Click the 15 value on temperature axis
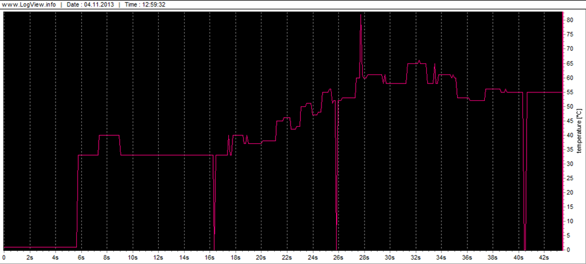 click(570, 207)
